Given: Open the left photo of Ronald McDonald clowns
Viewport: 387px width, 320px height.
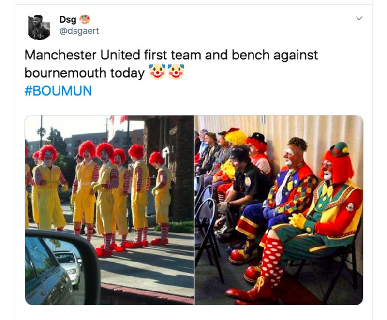Looking at the screenshot, I should (x=109, y=210).
